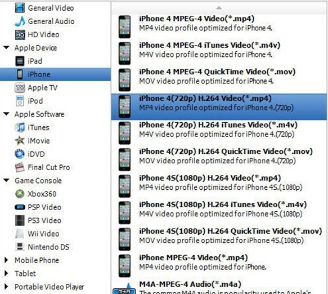This screenshot has width=328, height=294.
Task: Click 'Nintendo DS' label
Action: 48,247
